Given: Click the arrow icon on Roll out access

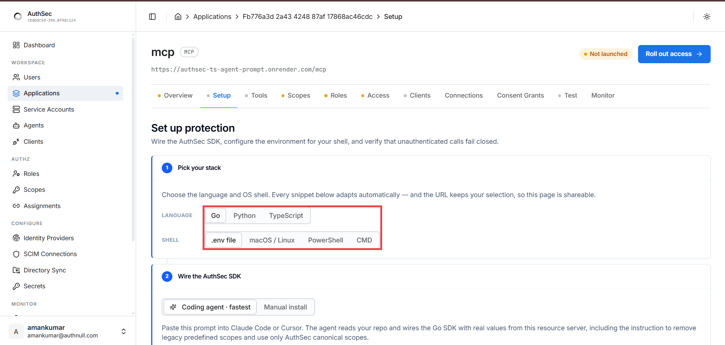Looking at the screenshot, I should coord(699,54).
